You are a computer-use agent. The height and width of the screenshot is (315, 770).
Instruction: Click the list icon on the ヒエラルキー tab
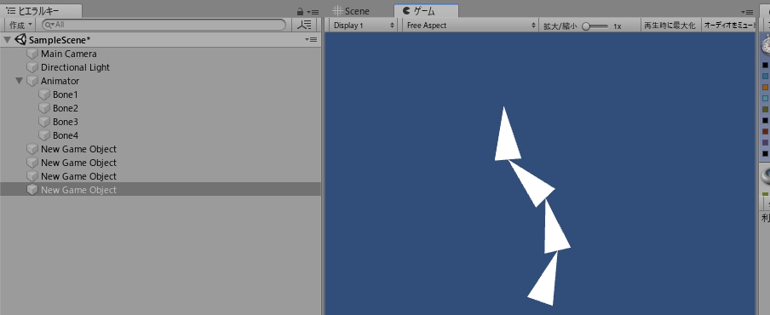click(11, 11)
